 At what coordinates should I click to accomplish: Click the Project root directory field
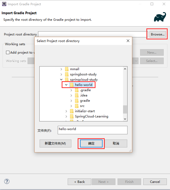[93, 34]
